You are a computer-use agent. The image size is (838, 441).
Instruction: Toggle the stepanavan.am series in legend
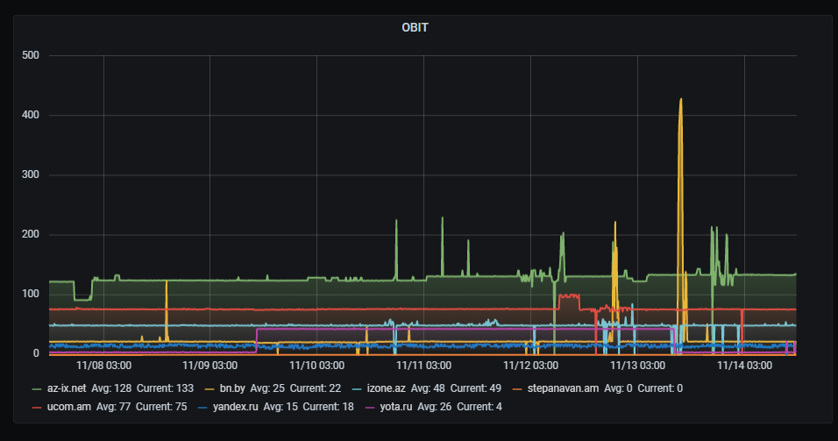(x=563, y=388)
